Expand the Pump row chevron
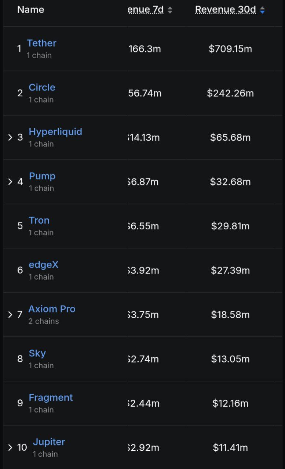 [10, 182]
